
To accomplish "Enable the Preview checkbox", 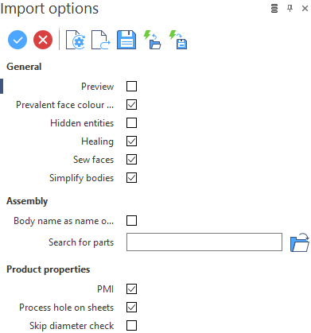I will 132,87.
